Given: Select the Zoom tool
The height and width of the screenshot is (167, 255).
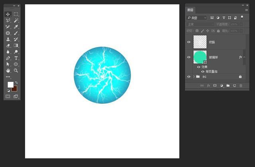Looking at the screenshot, I should pyautogui.click(x=16, y=70).
